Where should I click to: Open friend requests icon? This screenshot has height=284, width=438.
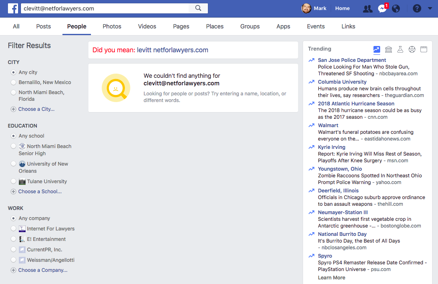[x=368, y=9]
